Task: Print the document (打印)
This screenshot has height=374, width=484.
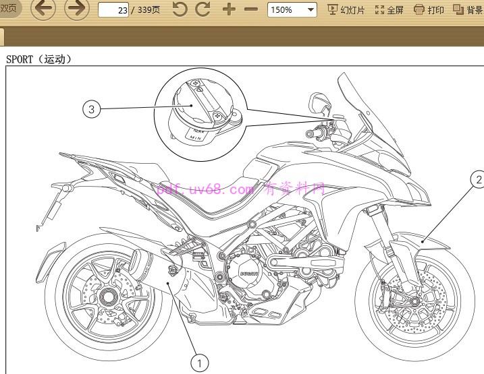Action: pos(429,9)
